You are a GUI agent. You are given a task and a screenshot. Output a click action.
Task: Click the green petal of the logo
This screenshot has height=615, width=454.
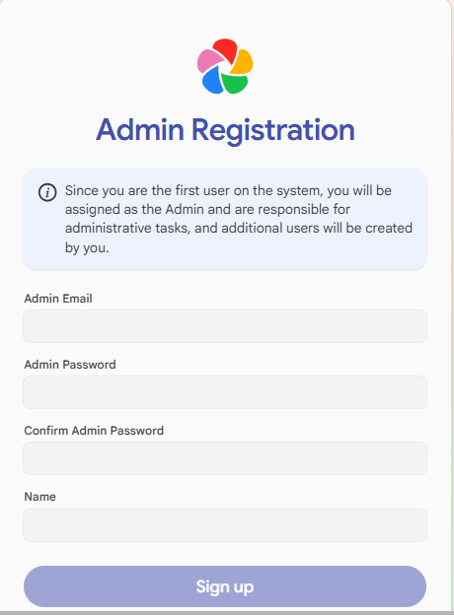[234, 83]
